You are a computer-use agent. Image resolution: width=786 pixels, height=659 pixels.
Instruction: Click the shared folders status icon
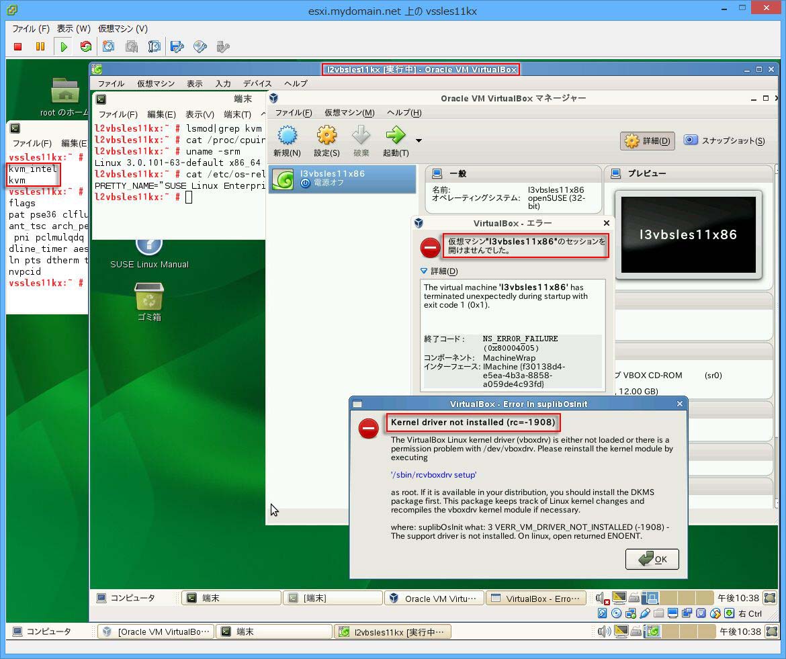(658, 613)
